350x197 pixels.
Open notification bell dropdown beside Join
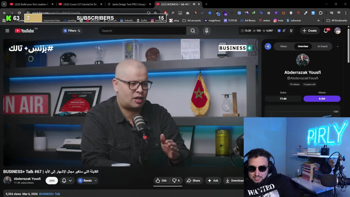(x=67, y=181)
